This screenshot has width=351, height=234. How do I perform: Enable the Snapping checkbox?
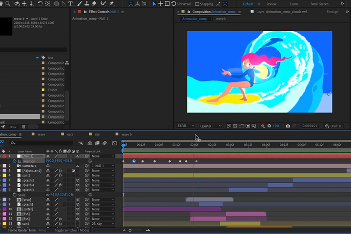click(x=197, y=4)
